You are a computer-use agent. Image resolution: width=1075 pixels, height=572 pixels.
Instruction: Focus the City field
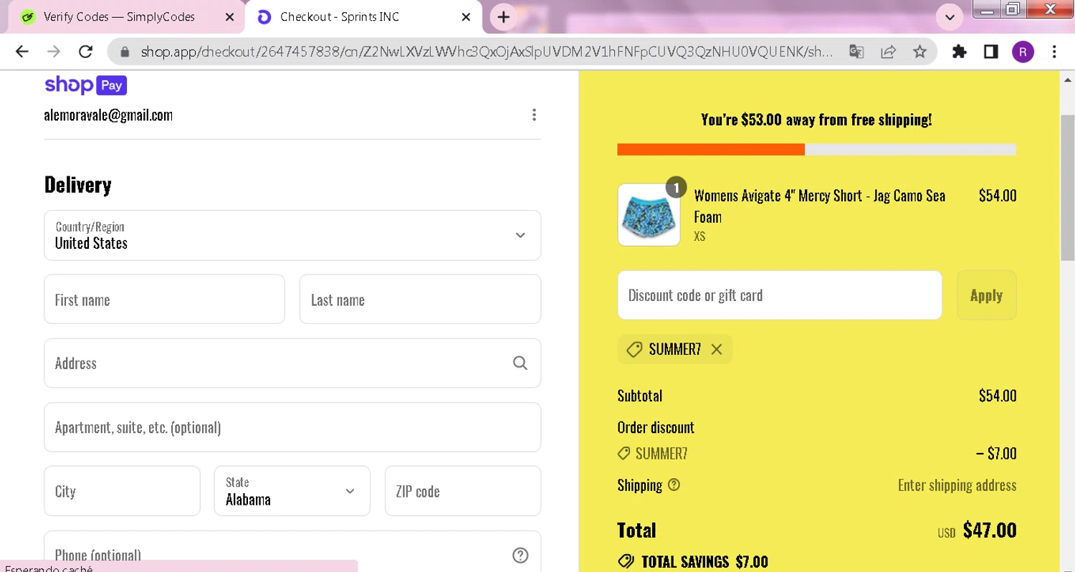122,491
